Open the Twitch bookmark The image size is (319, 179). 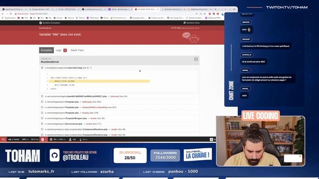80,18
